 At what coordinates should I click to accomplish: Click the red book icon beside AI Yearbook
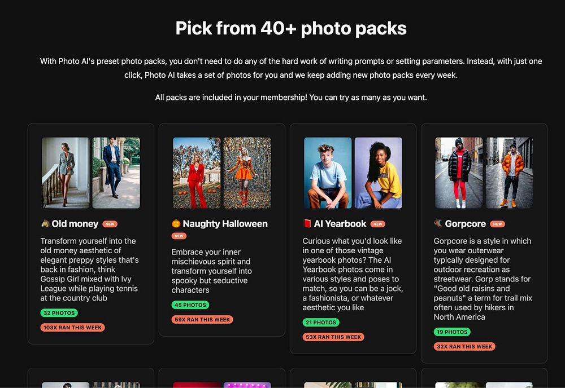tap(307, 224)
